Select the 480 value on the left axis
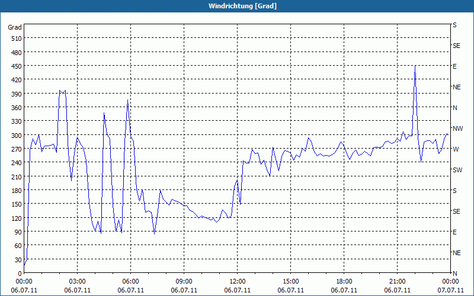 pos(17,53)
